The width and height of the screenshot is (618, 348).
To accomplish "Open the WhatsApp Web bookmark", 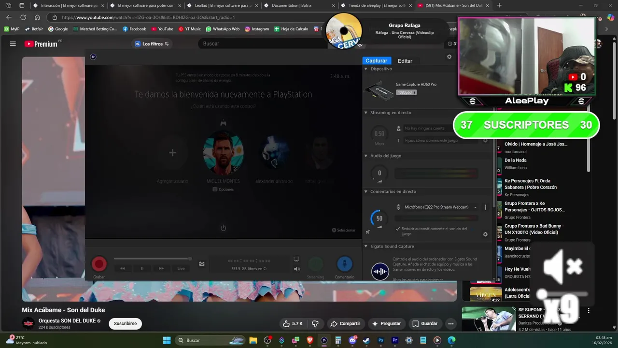I will [x=223, y=29].
